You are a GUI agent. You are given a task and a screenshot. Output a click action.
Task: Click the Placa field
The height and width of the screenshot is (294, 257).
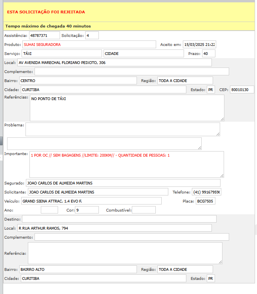[205, 201]
